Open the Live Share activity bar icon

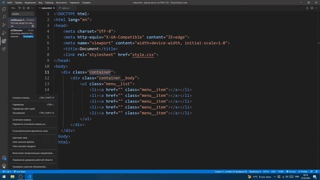4,49
